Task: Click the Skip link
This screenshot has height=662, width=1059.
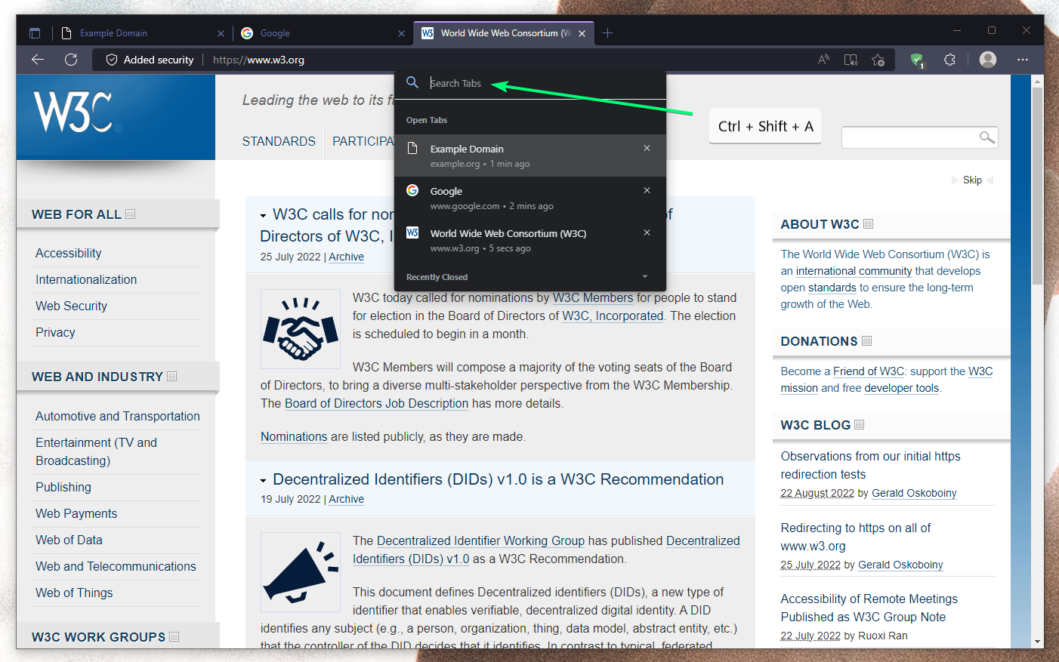Action: [972, 180]
